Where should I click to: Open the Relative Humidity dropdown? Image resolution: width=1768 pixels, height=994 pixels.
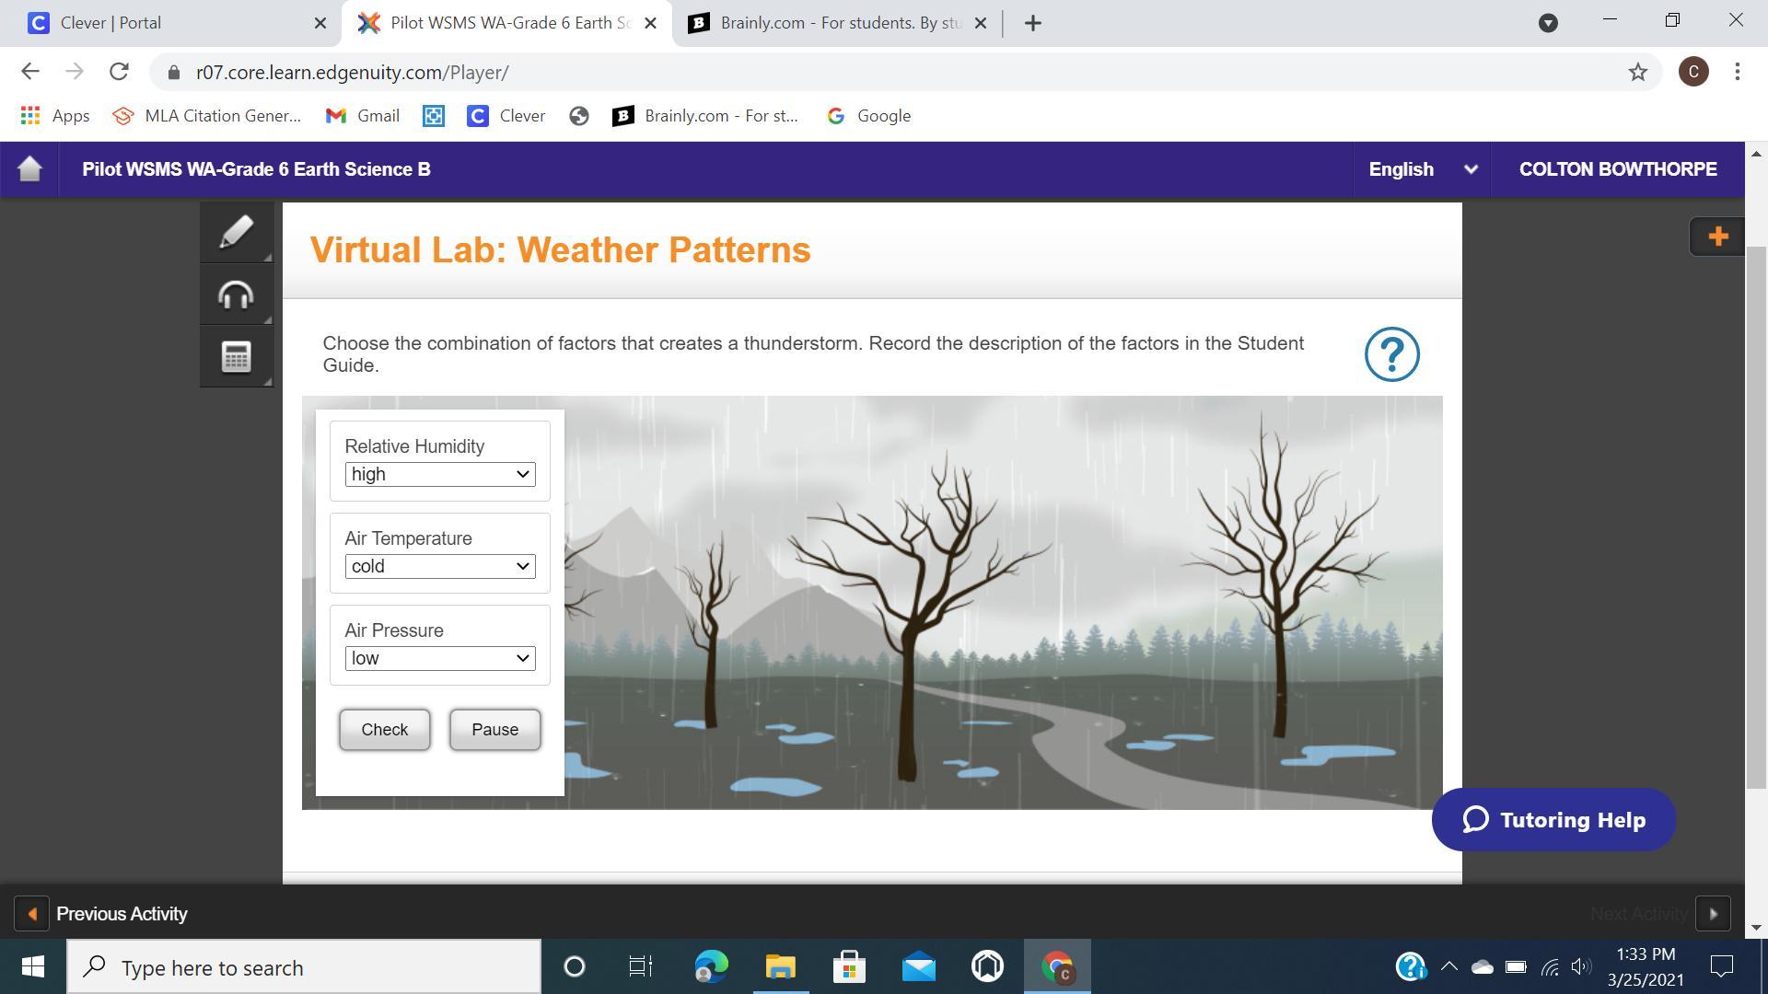(x=440, y=474)
